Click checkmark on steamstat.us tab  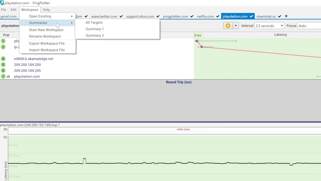(x=280, y=16)
